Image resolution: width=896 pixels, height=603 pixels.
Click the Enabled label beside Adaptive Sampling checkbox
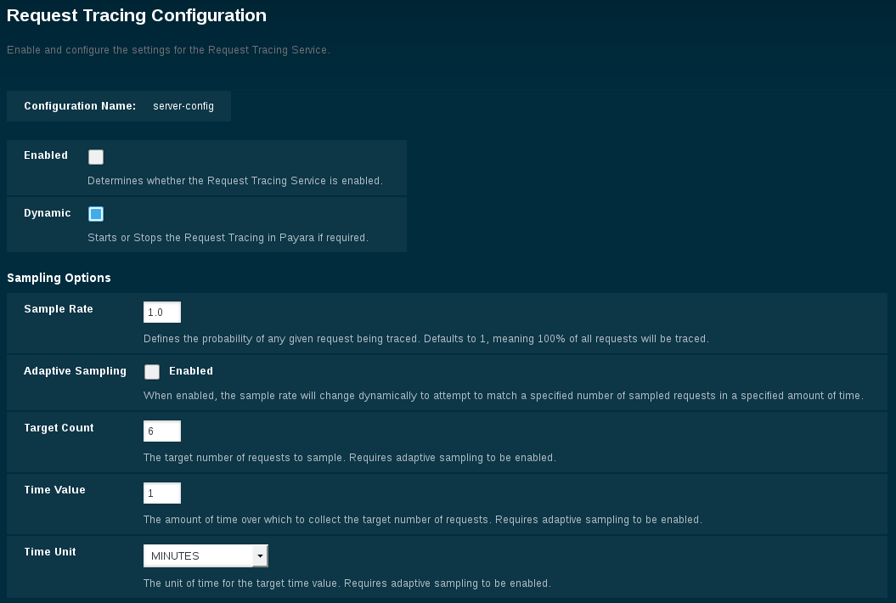tap(190, 371)
